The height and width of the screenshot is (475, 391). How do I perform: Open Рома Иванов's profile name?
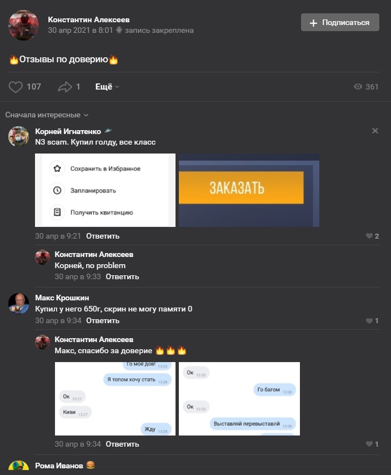click(x=59, y=466)
